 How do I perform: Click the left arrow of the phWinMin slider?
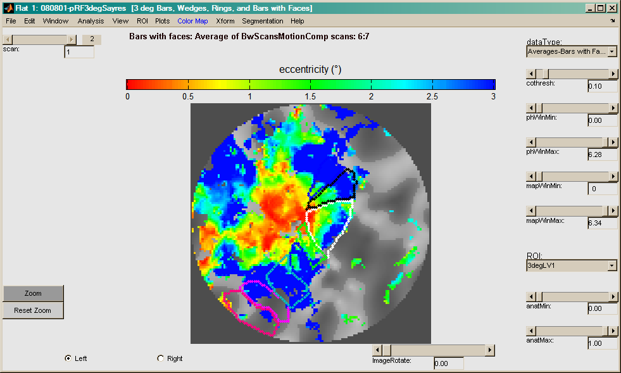[531, 108]
